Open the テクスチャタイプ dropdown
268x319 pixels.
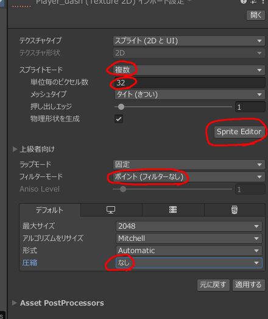tap(189, 41)
